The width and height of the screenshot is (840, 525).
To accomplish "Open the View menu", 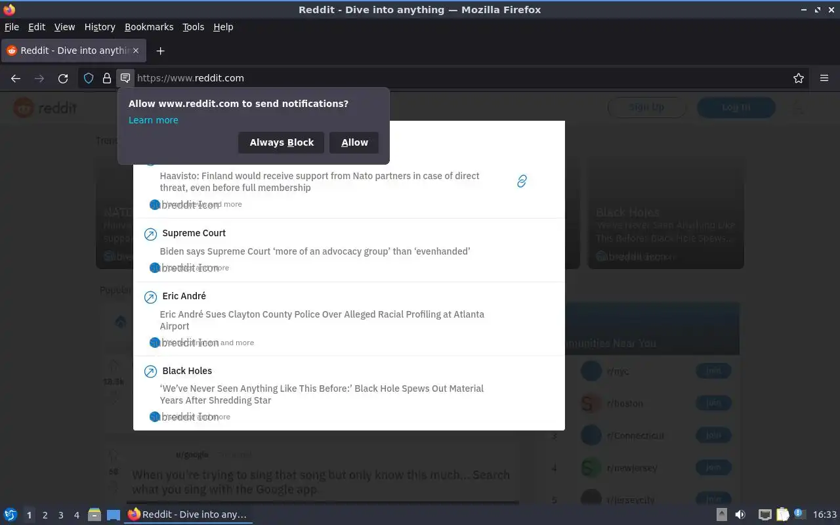I will pos(64,27).
